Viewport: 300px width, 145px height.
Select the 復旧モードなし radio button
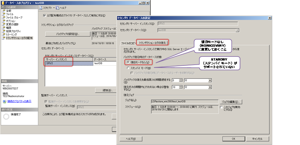[128, 62]
